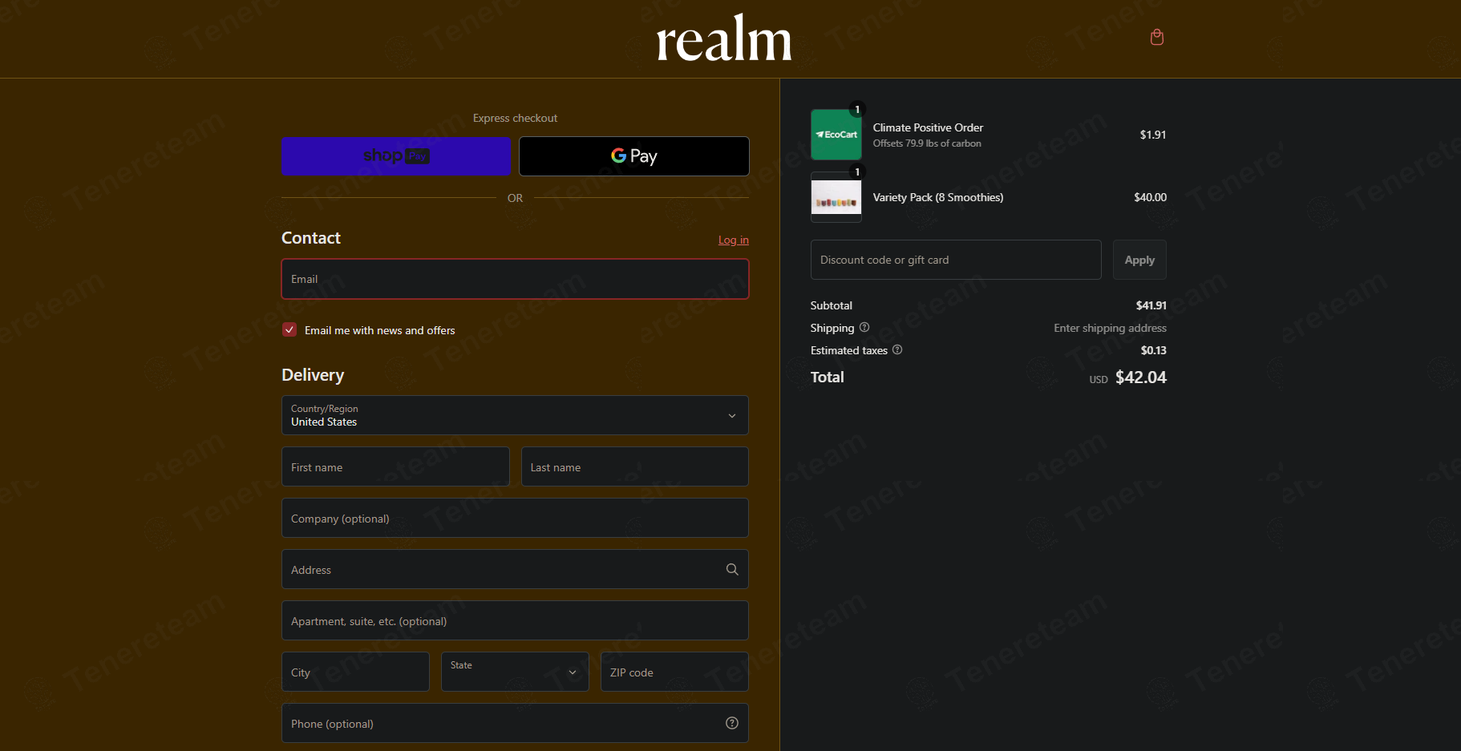Click the Contact section heading
Image resolution: width=1461 pixels, height=751 pixels.
(311, 238)
